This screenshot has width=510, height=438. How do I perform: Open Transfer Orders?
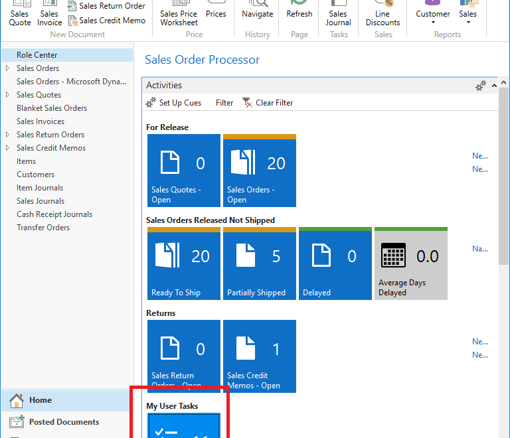(43, 228)
